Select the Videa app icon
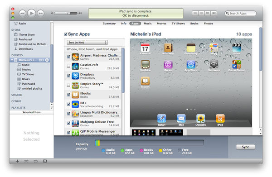Screen dimensions: 272x177 coord(237,48)
